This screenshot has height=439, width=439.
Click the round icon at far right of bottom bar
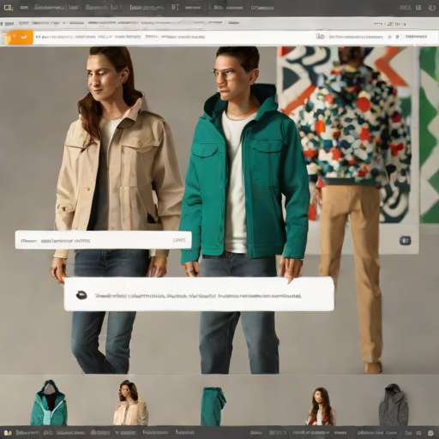point(431,433)
